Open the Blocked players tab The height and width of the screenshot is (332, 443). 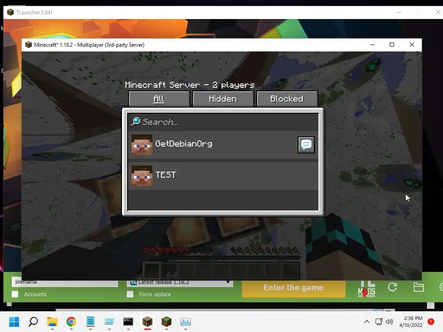287,99
